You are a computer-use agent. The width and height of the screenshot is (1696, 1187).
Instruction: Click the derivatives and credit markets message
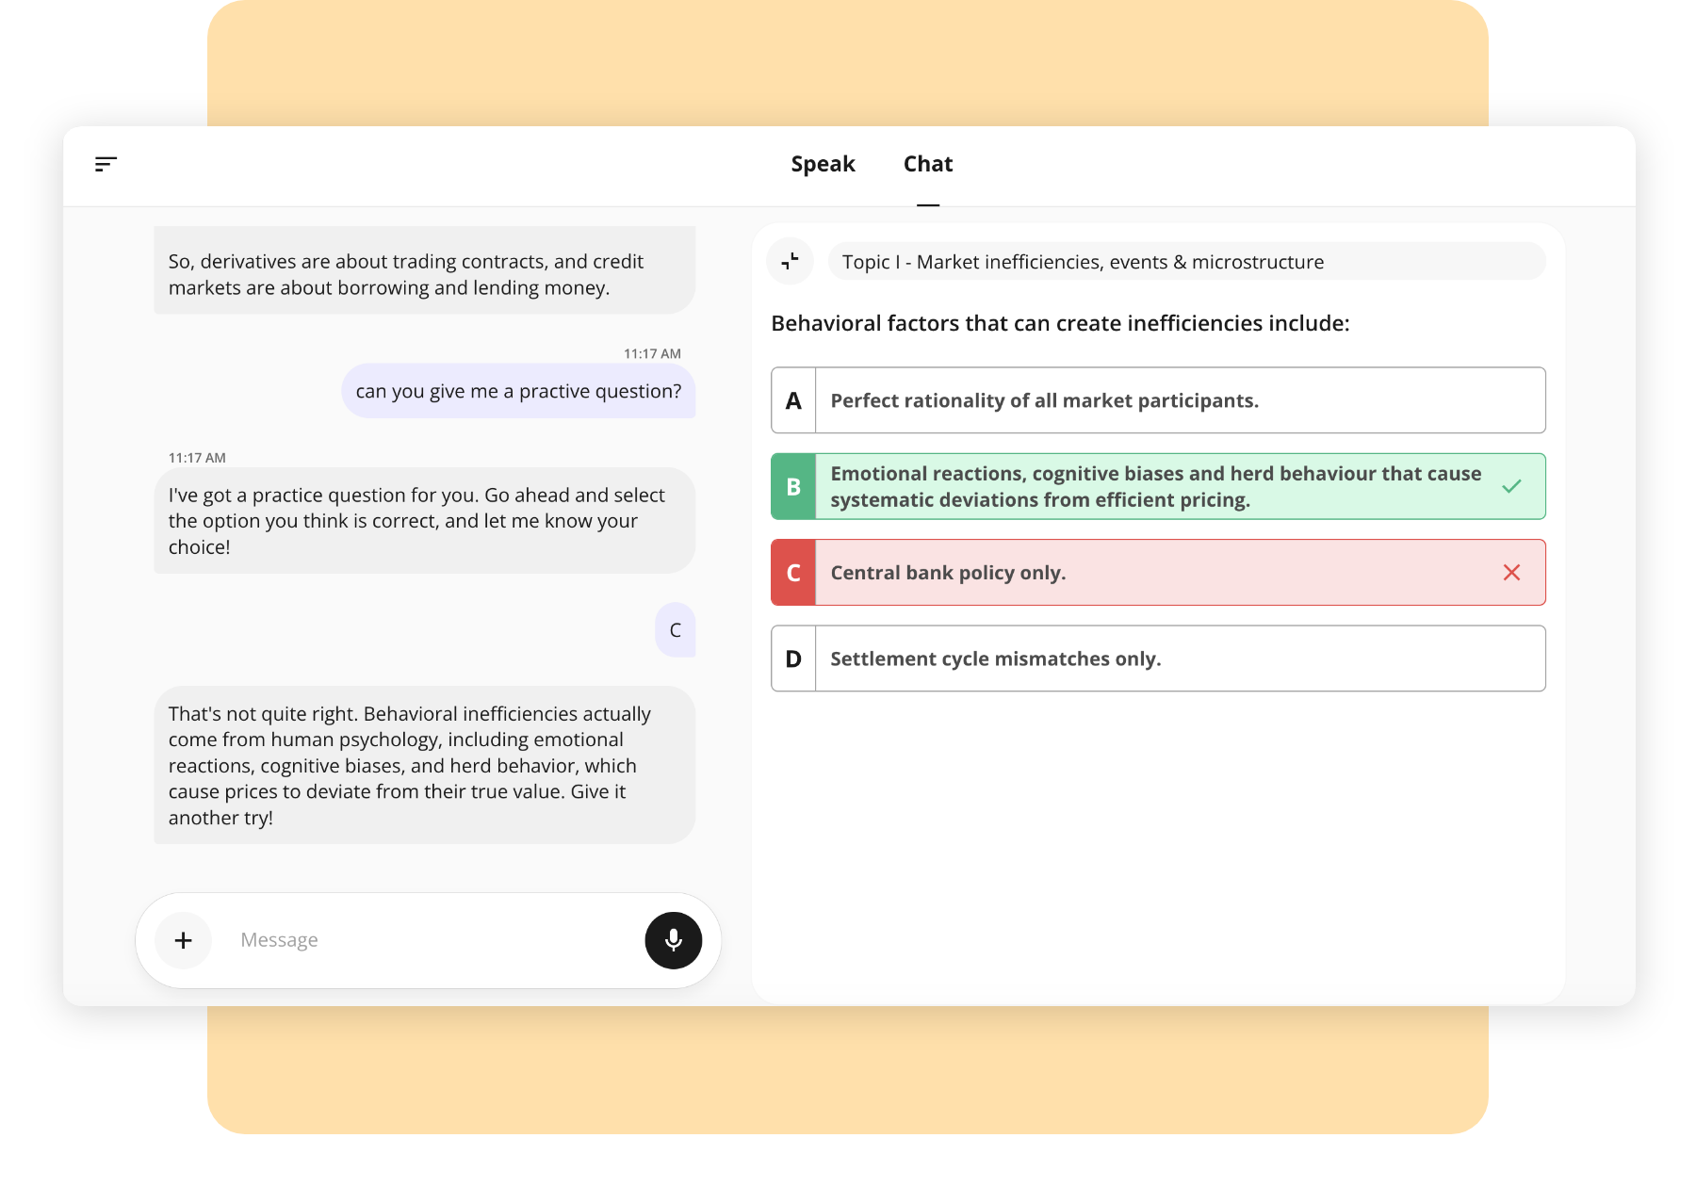coord(424,274)
